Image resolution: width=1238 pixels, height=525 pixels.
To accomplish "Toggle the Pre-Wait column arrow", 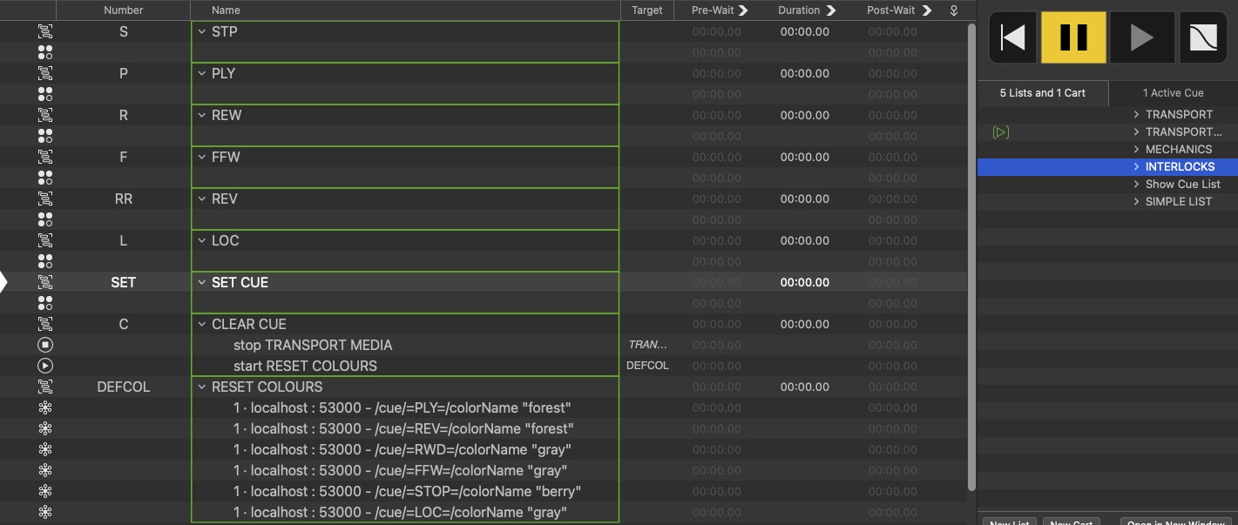I will point(743,10).
